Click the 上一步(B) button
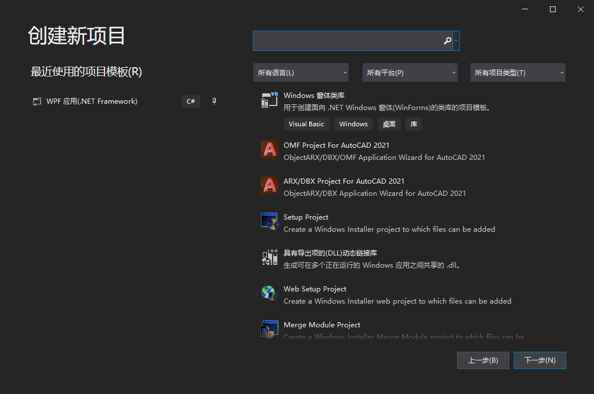This screenshot has width=594, height=394. click(x=483, y=360)
